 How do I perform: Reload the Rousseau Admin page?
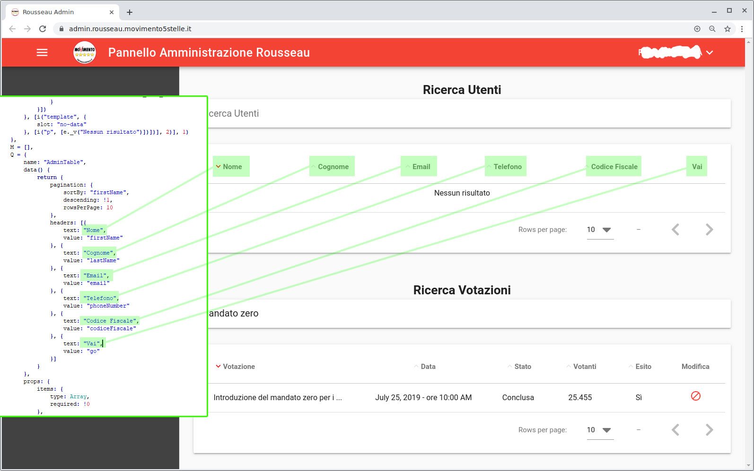[43, 29]
